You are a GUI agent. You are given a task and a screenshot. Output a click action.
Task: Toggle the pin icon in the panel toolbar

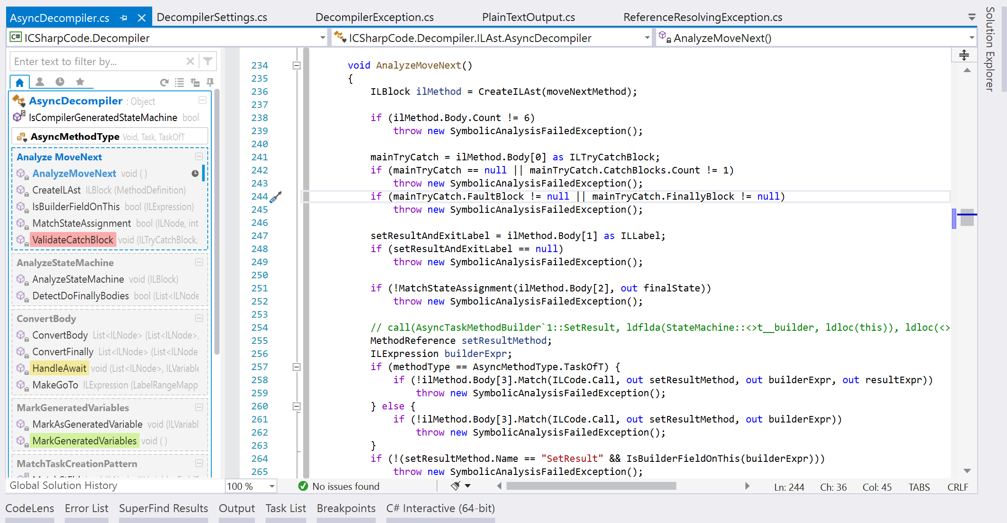tap(210, 82)
